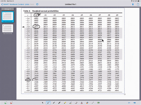Screen dimensions: 141x105
Task: Open the Shapes tool
Action: pyautogui.click(x=87, y=103)
